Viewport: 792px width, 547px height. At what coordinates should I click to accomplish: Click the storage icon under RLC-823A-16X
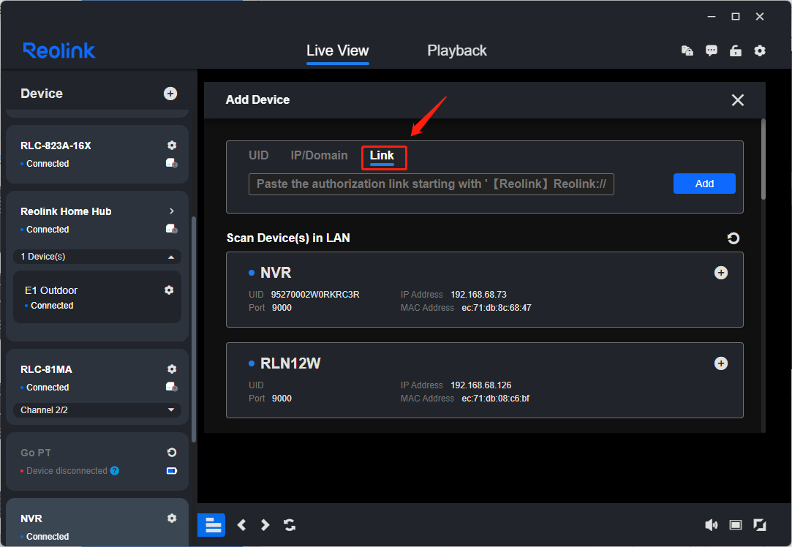(x=172, y=163)
